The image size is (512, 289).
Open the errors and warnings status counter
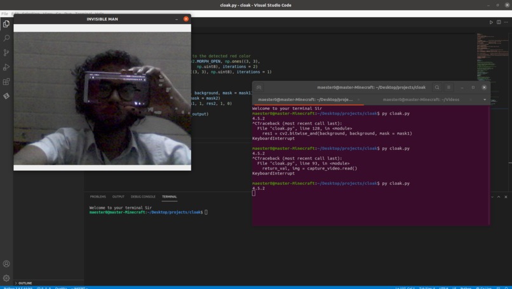pos(44,288)
